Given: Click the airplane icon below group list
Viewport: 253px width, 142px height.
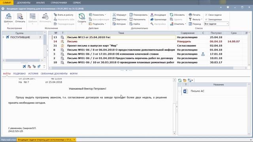Looking at the screenshot, I should click(24, 67).
